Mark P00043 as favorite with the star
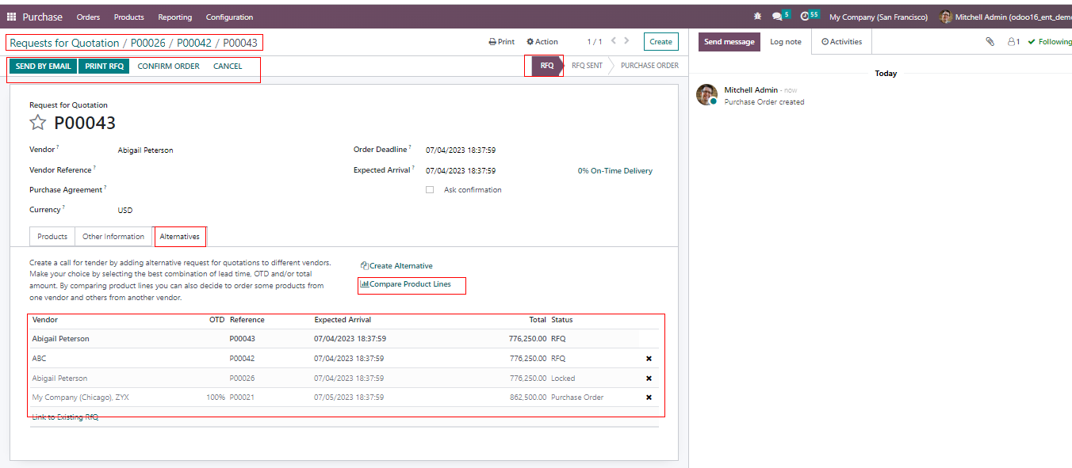 click(x=38, y=123)
